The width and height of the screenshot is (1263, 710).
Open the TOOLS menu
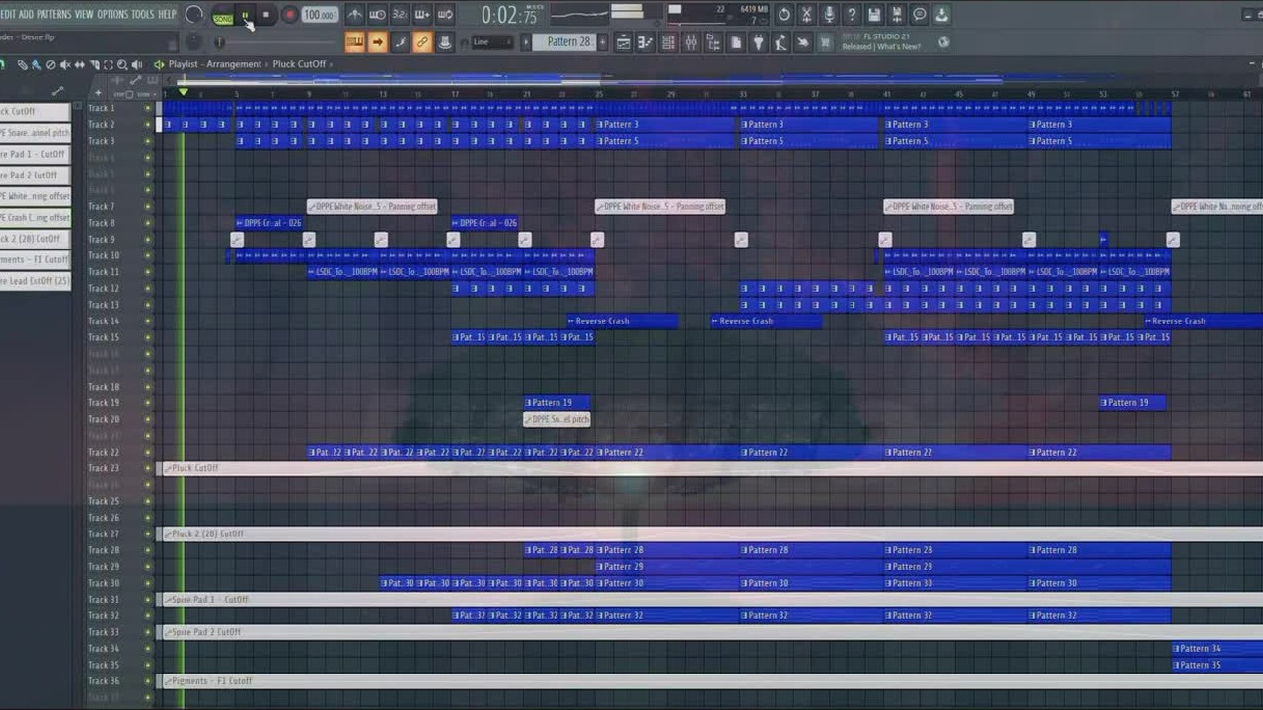[143, 14]
